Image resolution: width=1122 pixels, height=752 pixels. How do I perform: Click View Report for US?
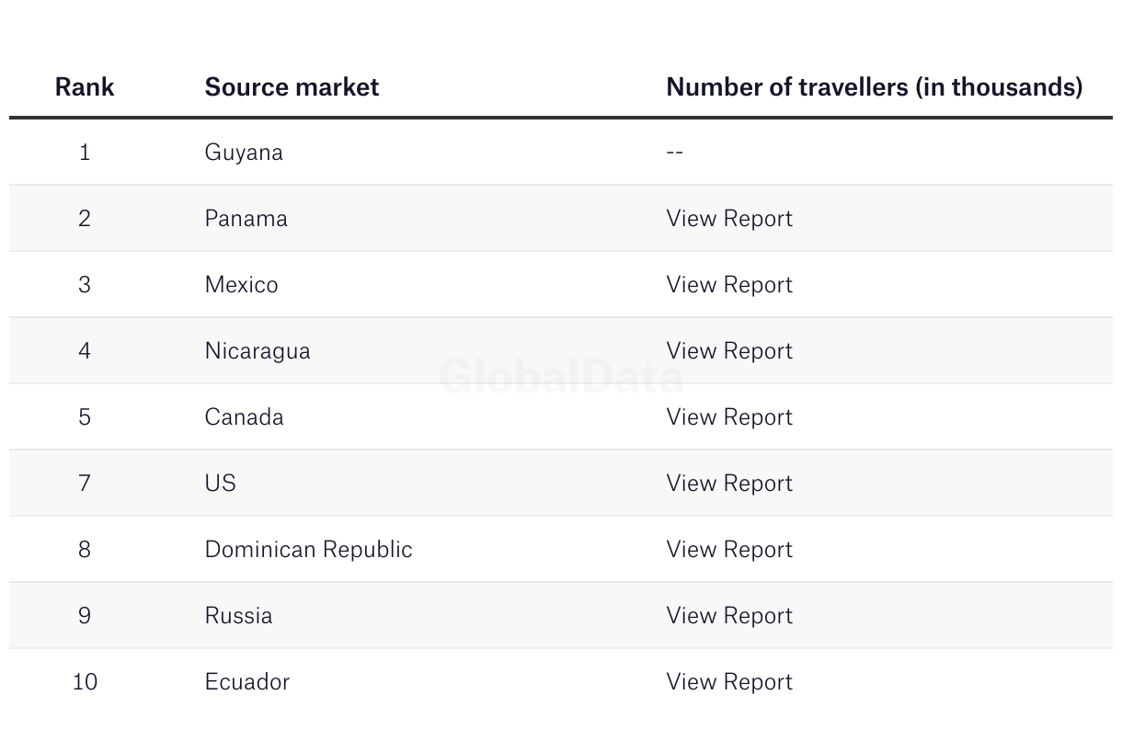click(728, 484)
